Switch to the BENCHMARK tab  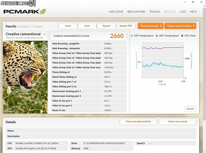(136, 12)
